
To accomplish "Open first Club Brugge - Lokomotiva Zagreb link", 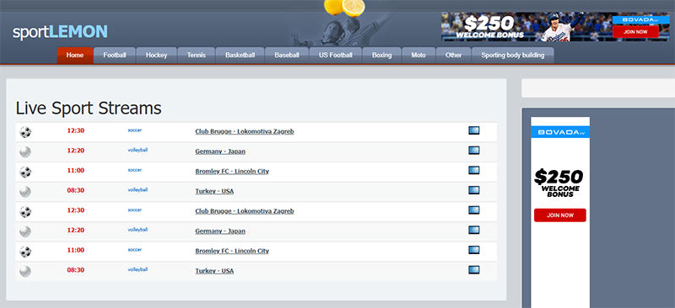I will pyautogui.click(x=245, y=131).
